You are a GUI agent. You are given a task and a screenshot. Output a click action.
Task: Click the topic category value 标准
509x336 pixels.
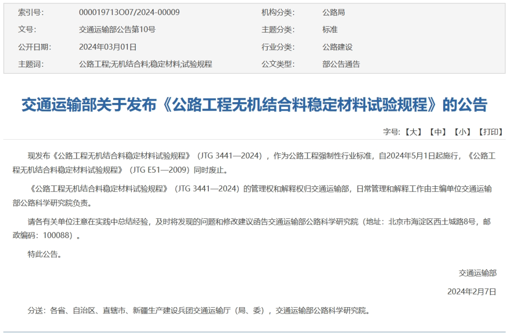330,30
